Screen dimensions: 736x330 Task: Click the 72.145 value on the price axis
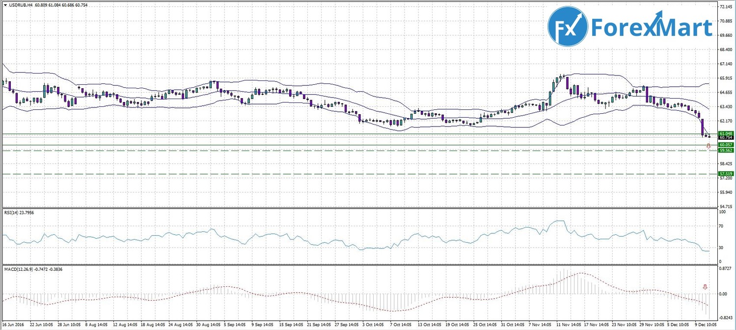(x=725, y=7)
